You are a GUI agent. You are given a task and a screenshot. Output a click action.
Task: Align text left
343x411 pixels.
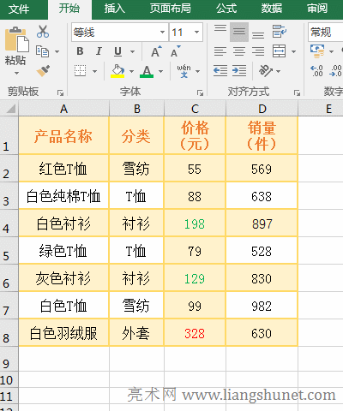pos(220,51)
